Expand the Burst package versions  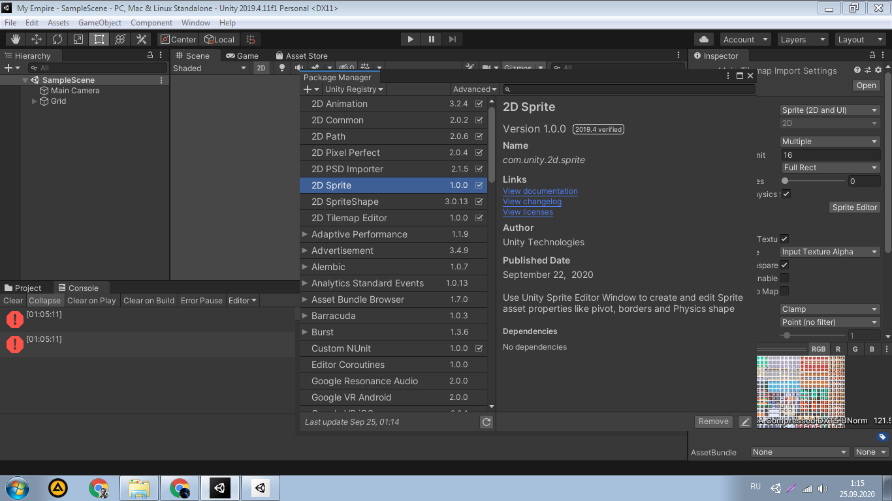(305, 332)
